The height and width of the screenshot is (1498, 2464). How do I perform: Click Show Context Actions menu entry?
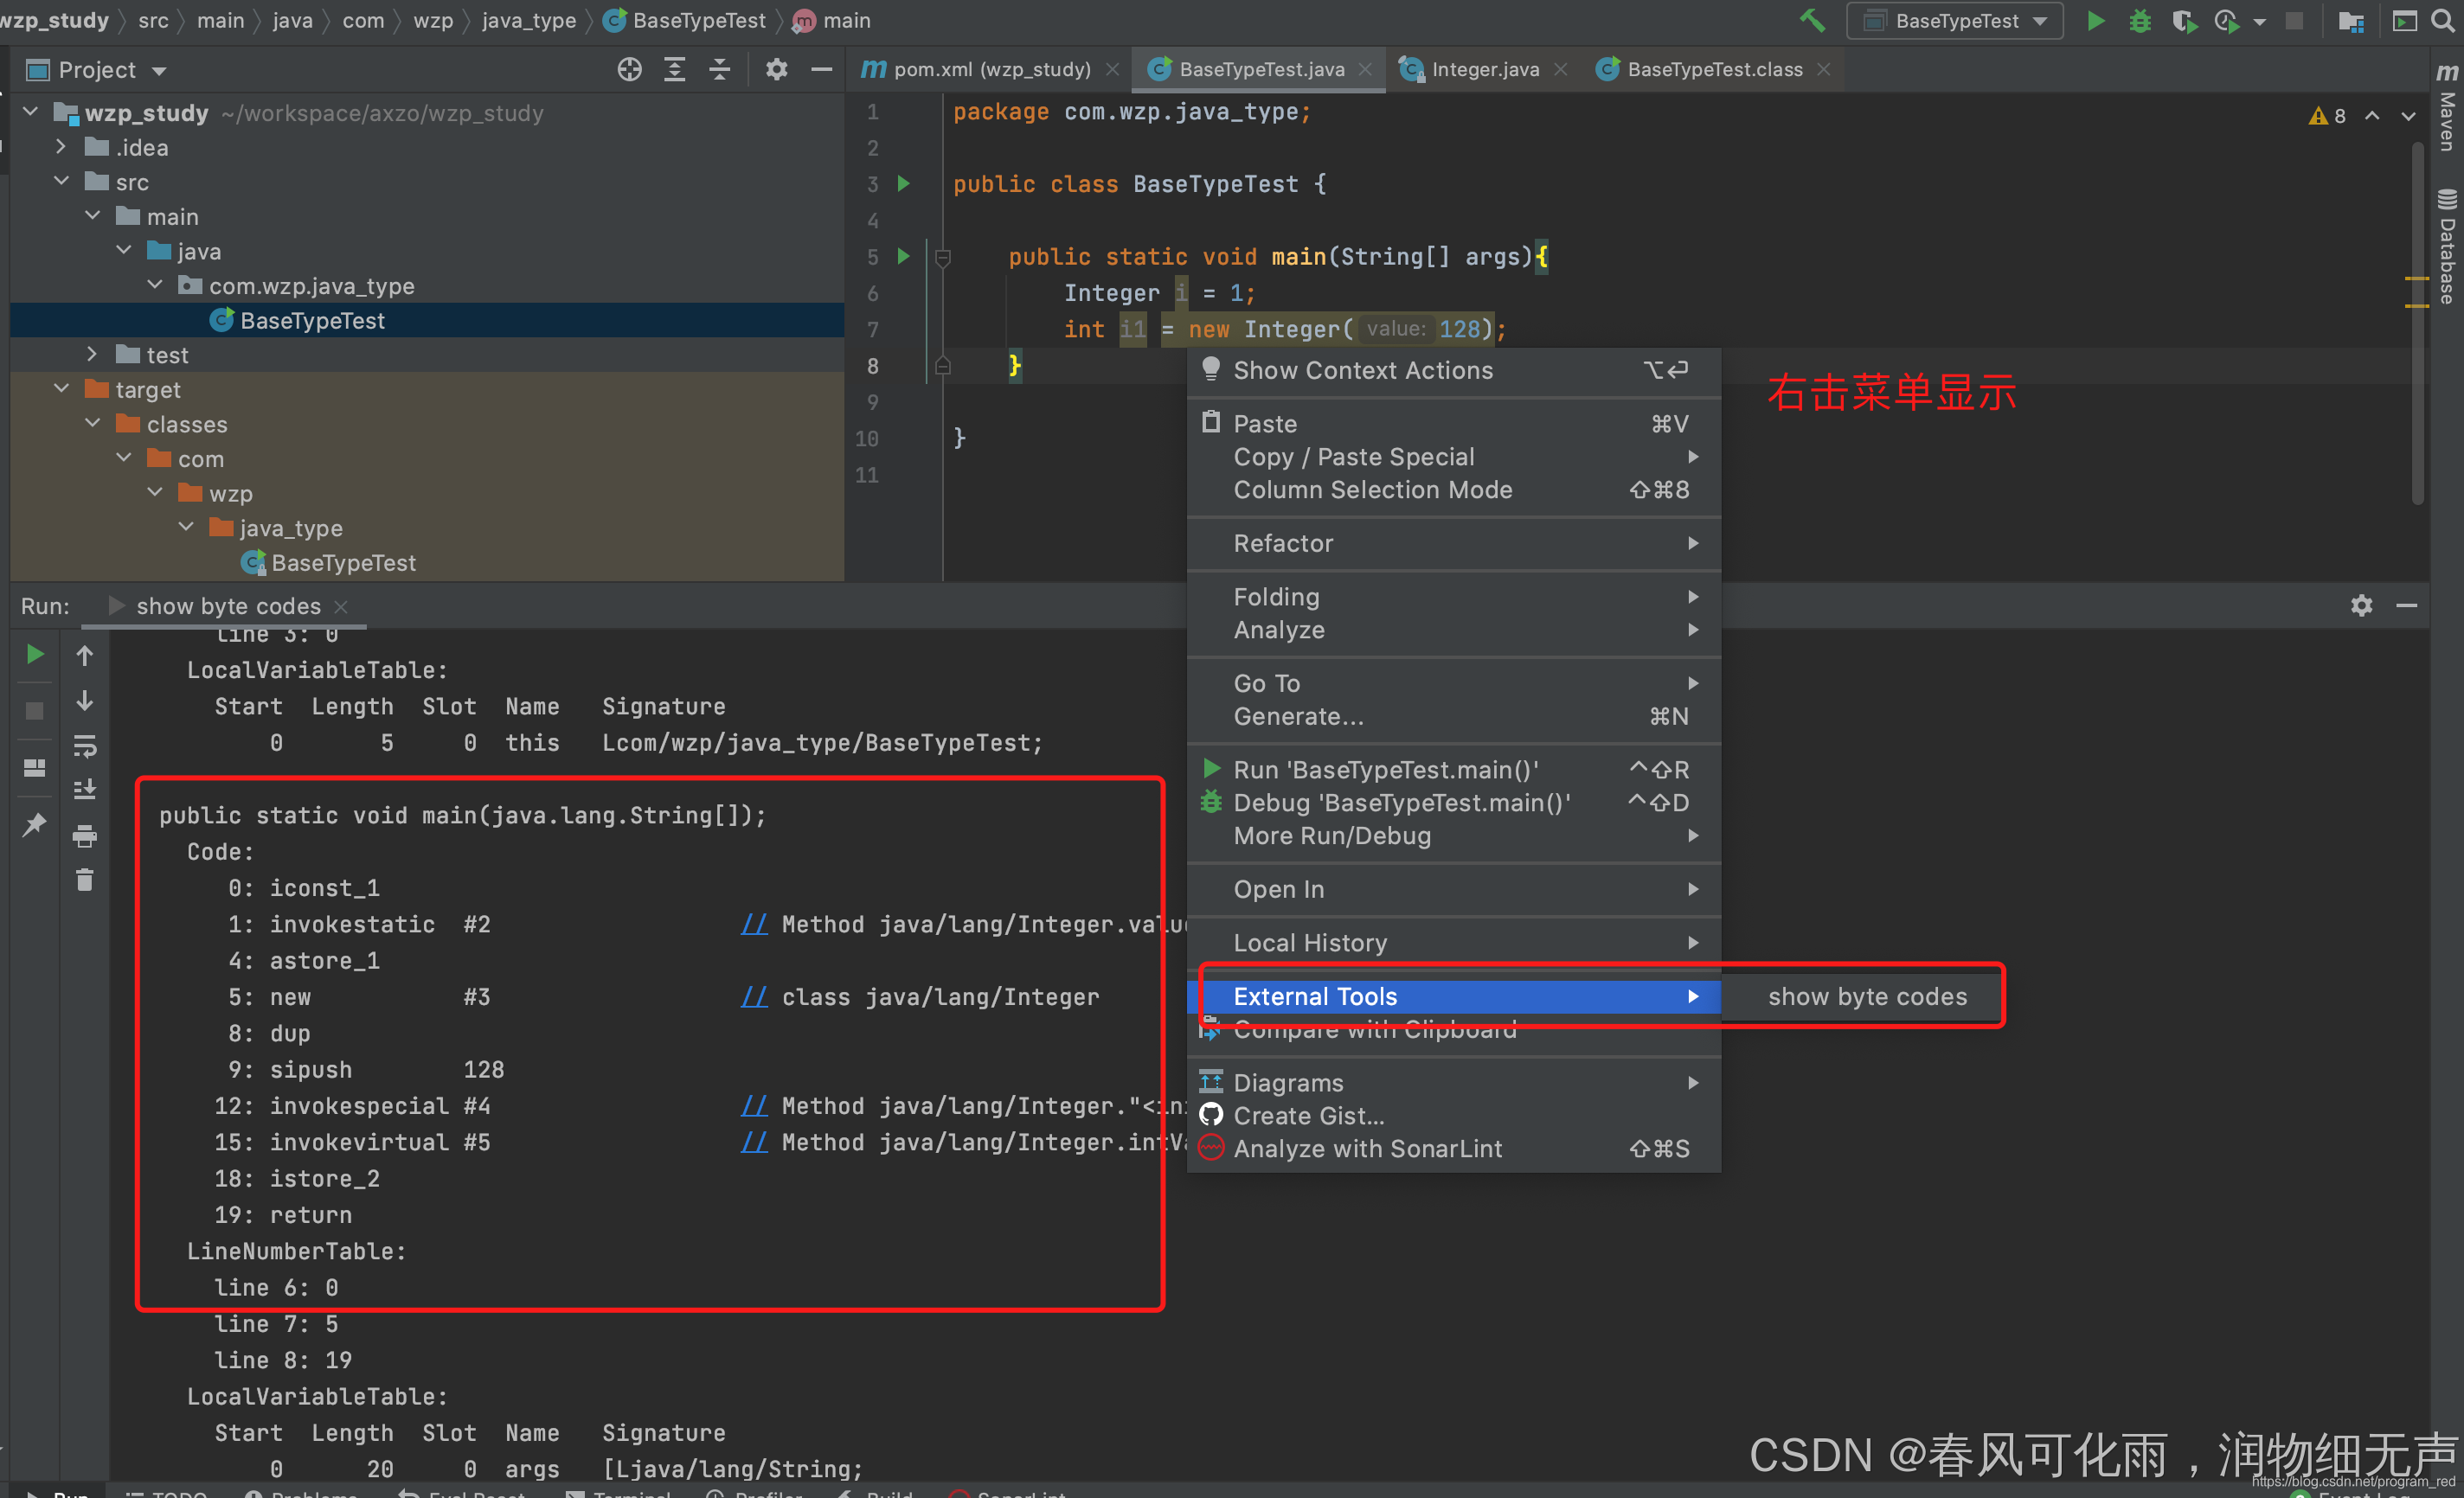1362,370
